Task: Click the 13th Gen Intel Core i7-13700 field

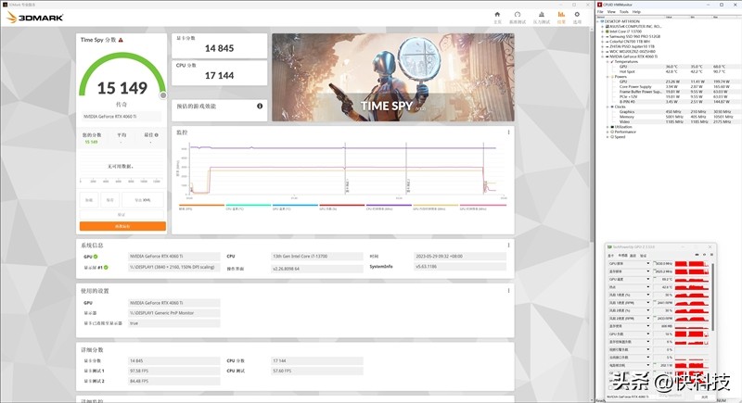Action: (317, 256)
